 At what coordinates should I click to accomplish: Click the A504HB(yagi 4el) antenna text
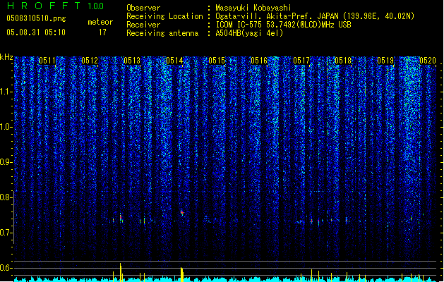tap(249, 33)
